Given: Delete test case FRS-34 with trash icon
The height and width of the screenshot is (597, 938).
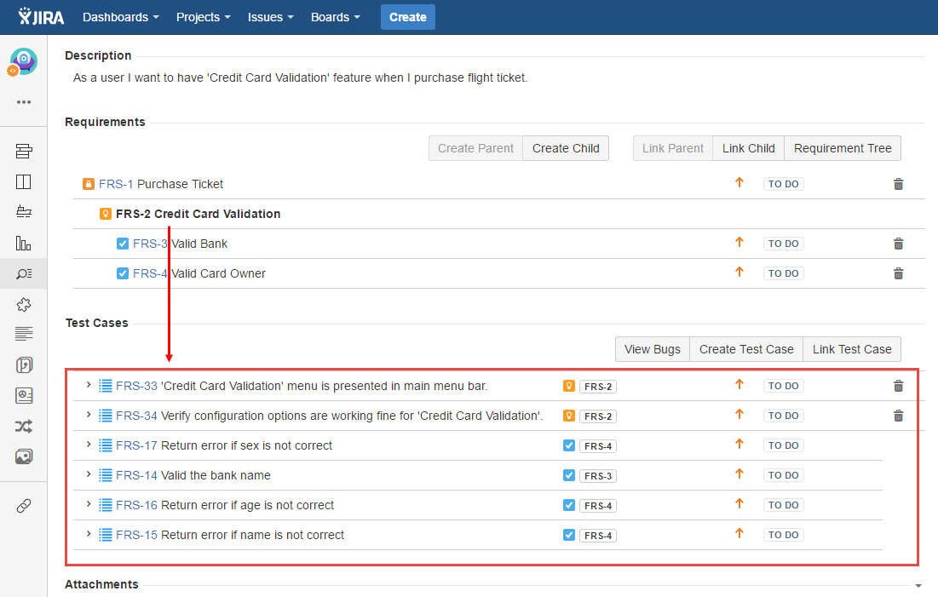Looking at the screenshot, I should 898,416.
